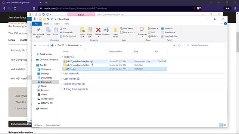The width and height of the screenshot is (239, 134).
Task: Open Properties in the ribbon
Action: [142, 32]
